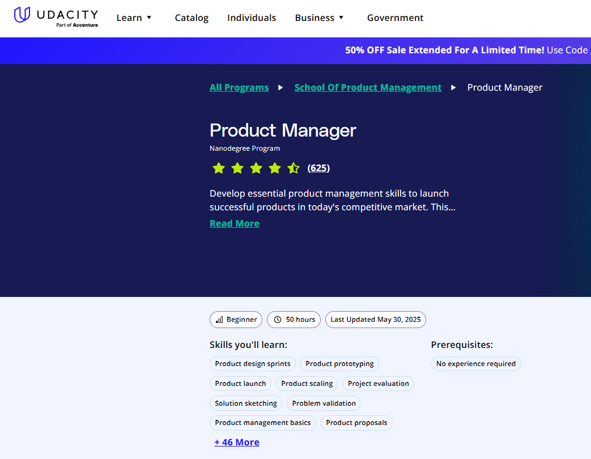This screenshot has height=459, width=591.
Task: Click the Product Manager page heading
Action: click(x=283, y=130)
